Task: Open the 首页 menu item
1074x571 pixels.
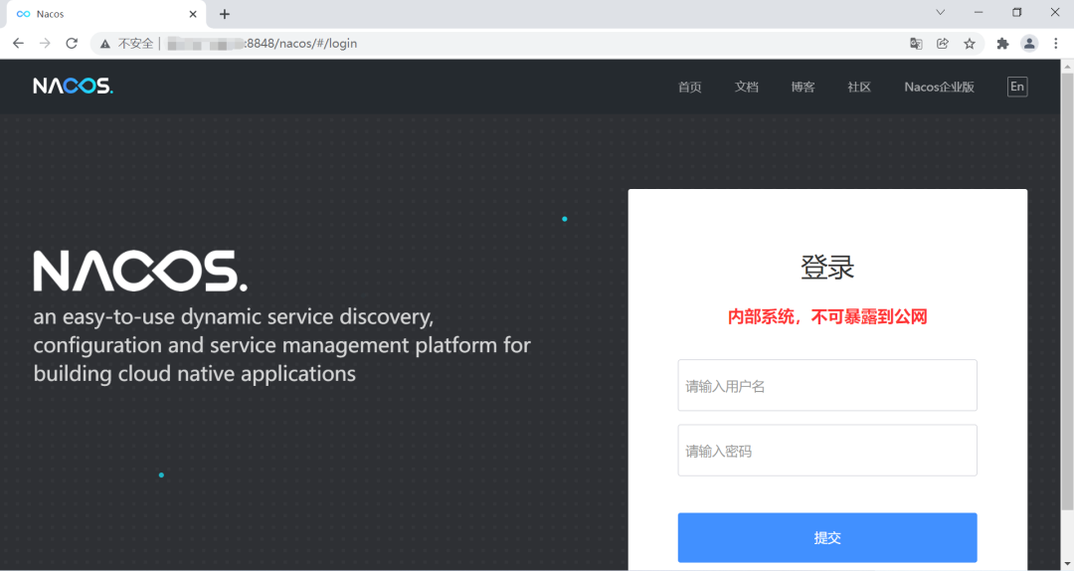Action: 690,88
